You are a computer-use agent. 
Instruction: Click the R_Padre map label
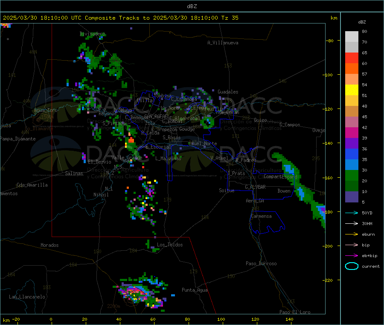(244, 160)
